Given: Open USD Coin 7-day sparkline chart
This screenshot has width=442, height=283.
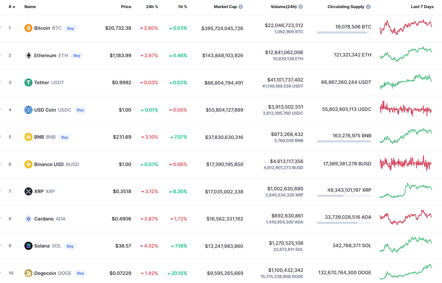Looking at the screenshot, I should coord(406,109).
